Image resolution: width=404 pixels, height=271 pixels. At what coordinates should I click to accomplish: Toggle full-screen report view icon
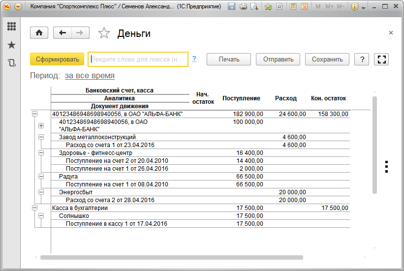(381, 60)
